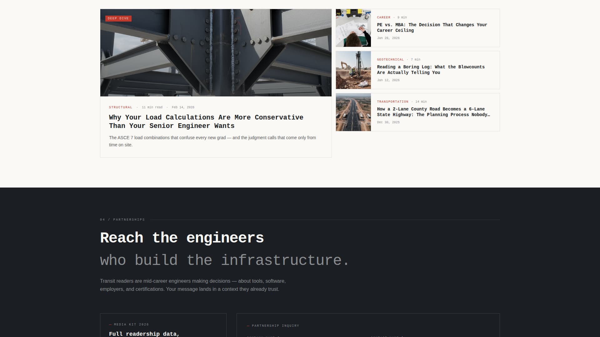The height and width of the screenshot is (337, 600).
Task: Click the DEEP DIVE badge on featured image
Action: [x=118, y=18]
